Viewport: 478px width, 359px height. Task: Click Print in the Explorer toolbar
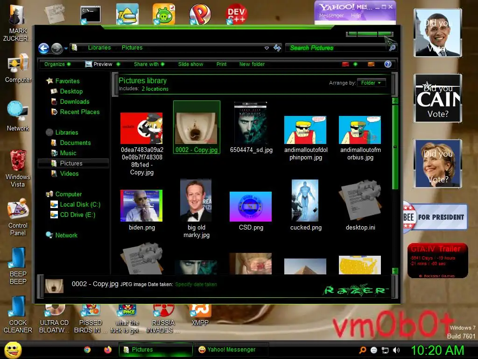point(221,64)
